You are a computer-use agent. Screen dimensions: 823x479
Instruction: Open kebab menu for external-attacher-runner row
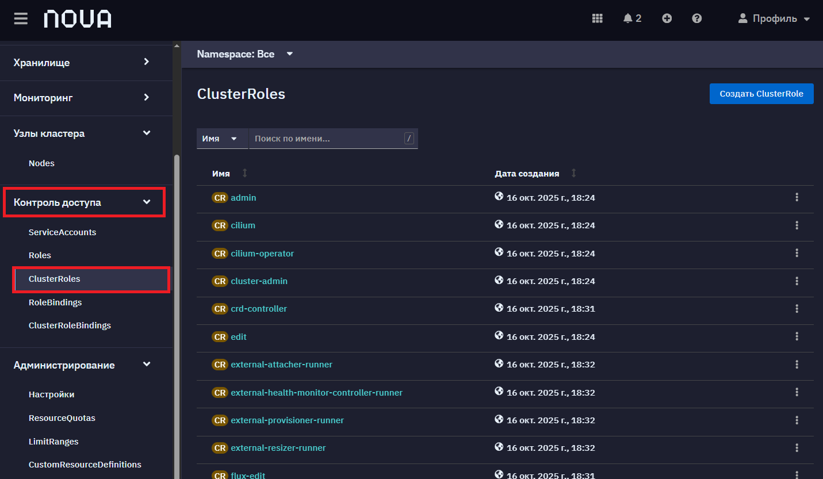coord(797,364)
